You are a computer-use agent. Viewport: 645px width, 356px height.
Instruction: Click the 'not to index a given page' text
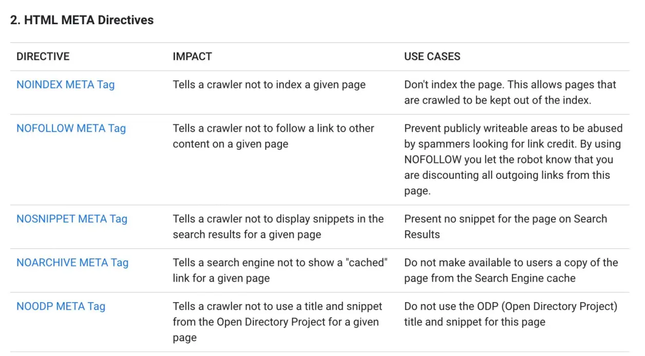[305, 85]
